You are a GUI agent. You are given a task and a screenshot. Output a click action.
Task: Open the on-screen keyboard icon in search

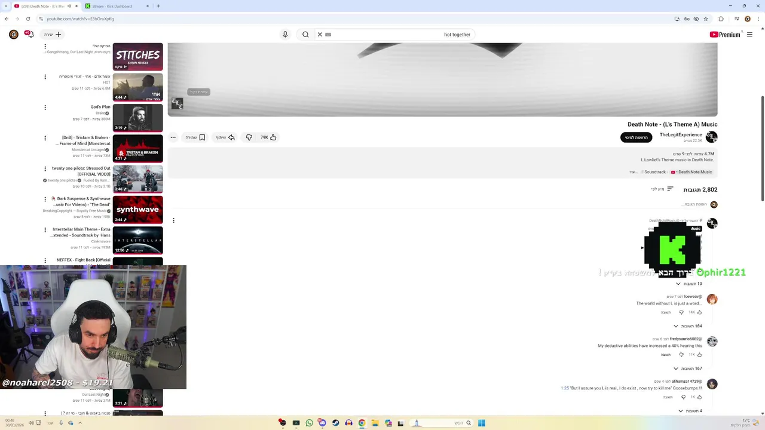[x=328, y=35]
